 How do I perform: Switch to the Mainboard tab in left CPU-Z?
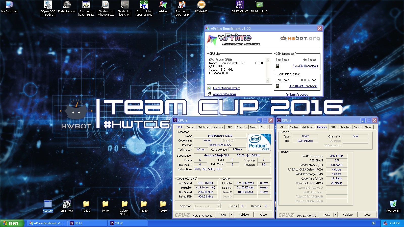pyautogui.click(x=204, y=127)
